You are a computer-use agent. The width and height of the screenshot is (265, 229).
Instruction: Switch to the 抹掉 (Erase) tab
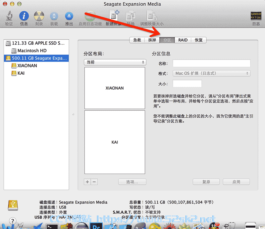coord(152,40)
